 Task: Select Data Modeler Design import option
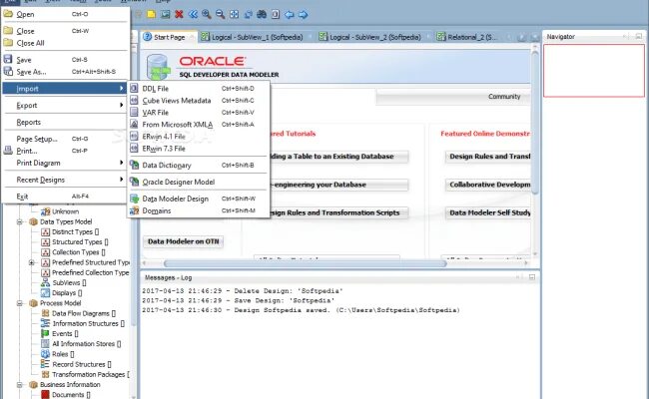coord(199,199)
